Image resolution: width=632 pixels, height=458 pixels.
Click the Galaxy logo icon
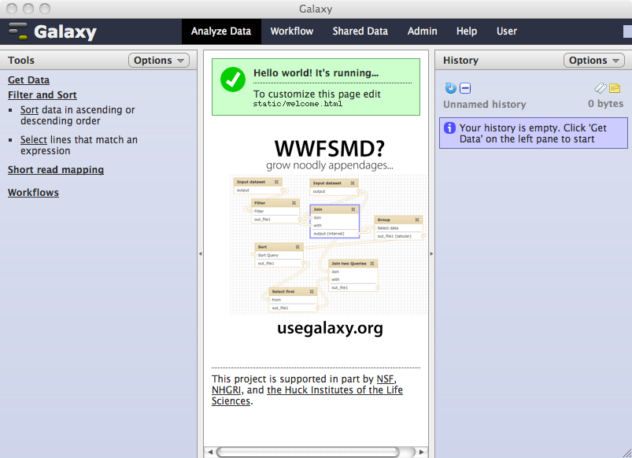(x=18, y=31)
